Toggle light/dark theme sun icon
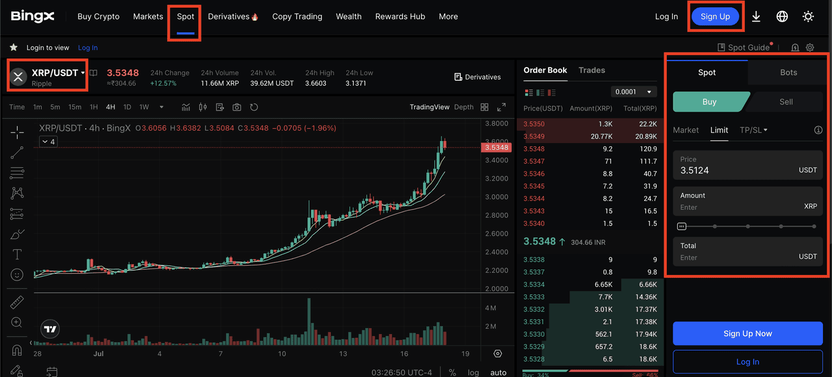The width and height of the screenshot is (832, 377). click(x=808, y=17)
